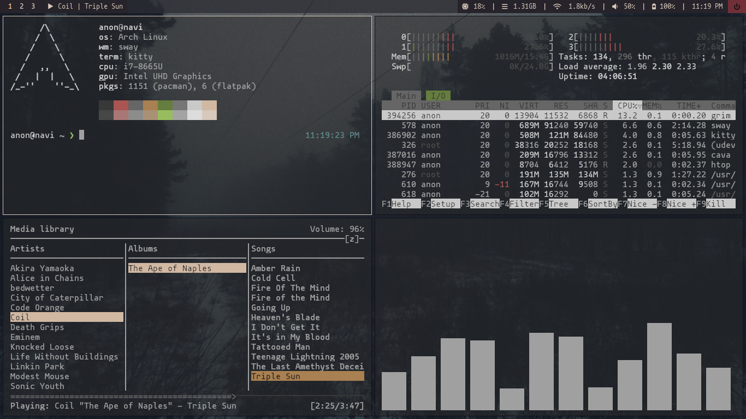Select artist bedwetter
The height and width of the screenshot is (419, 746).
coord(32,288)
